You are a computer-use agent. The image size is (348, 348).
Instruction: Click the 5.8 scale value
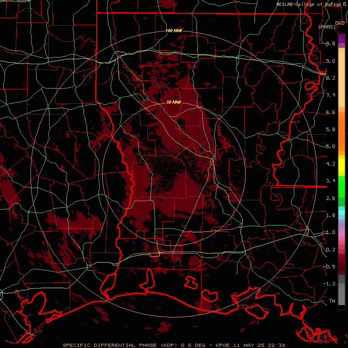click(x=331, y=130)
